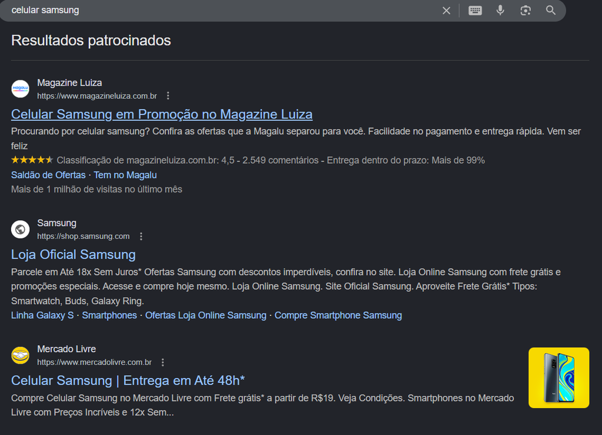This screenshot has width=602, height=435.
Task: Open the Loja Oficial Samsung result
Action: (73, 254)
